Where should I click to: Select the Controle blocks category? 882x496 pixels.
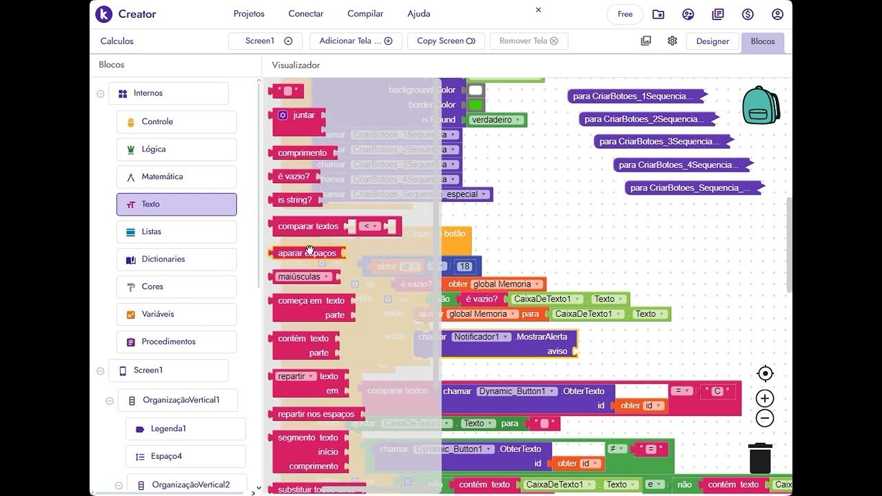(x=176, y=122)
